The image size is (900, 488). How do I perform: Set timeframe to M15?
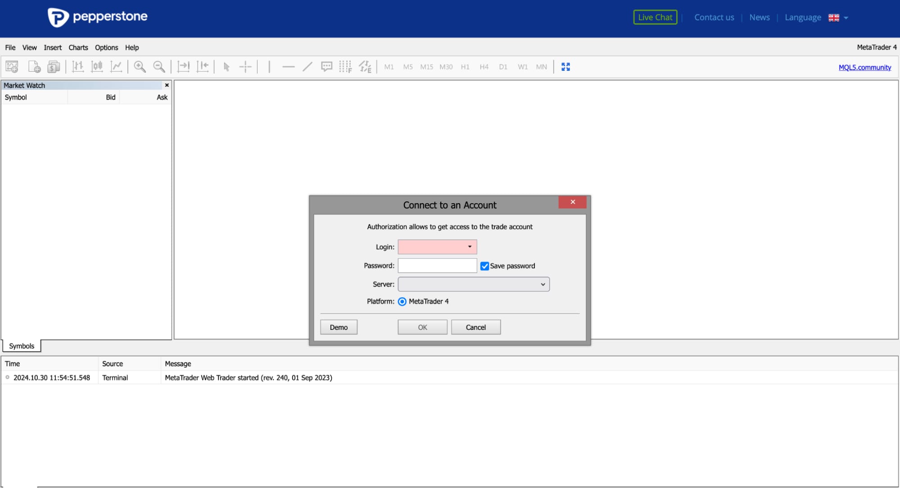tap(426, 67)
